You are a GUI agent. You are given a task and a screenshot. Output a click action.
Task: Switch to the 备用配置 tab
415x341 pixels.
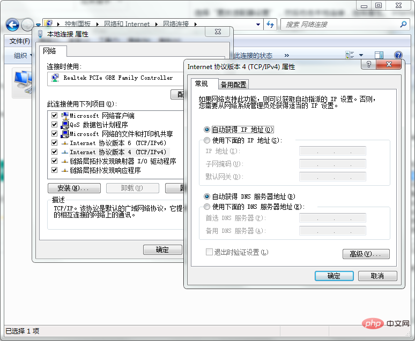click(233, 85)
